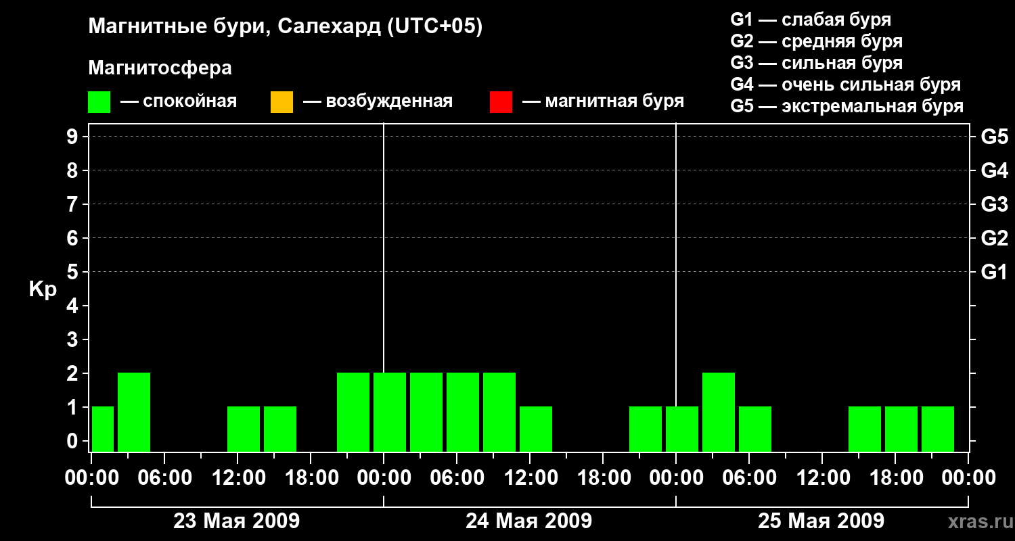Select the 'G4 — очень сильная буря' legend line
The width and height of the screenshot is (1015, 541).
846,85
